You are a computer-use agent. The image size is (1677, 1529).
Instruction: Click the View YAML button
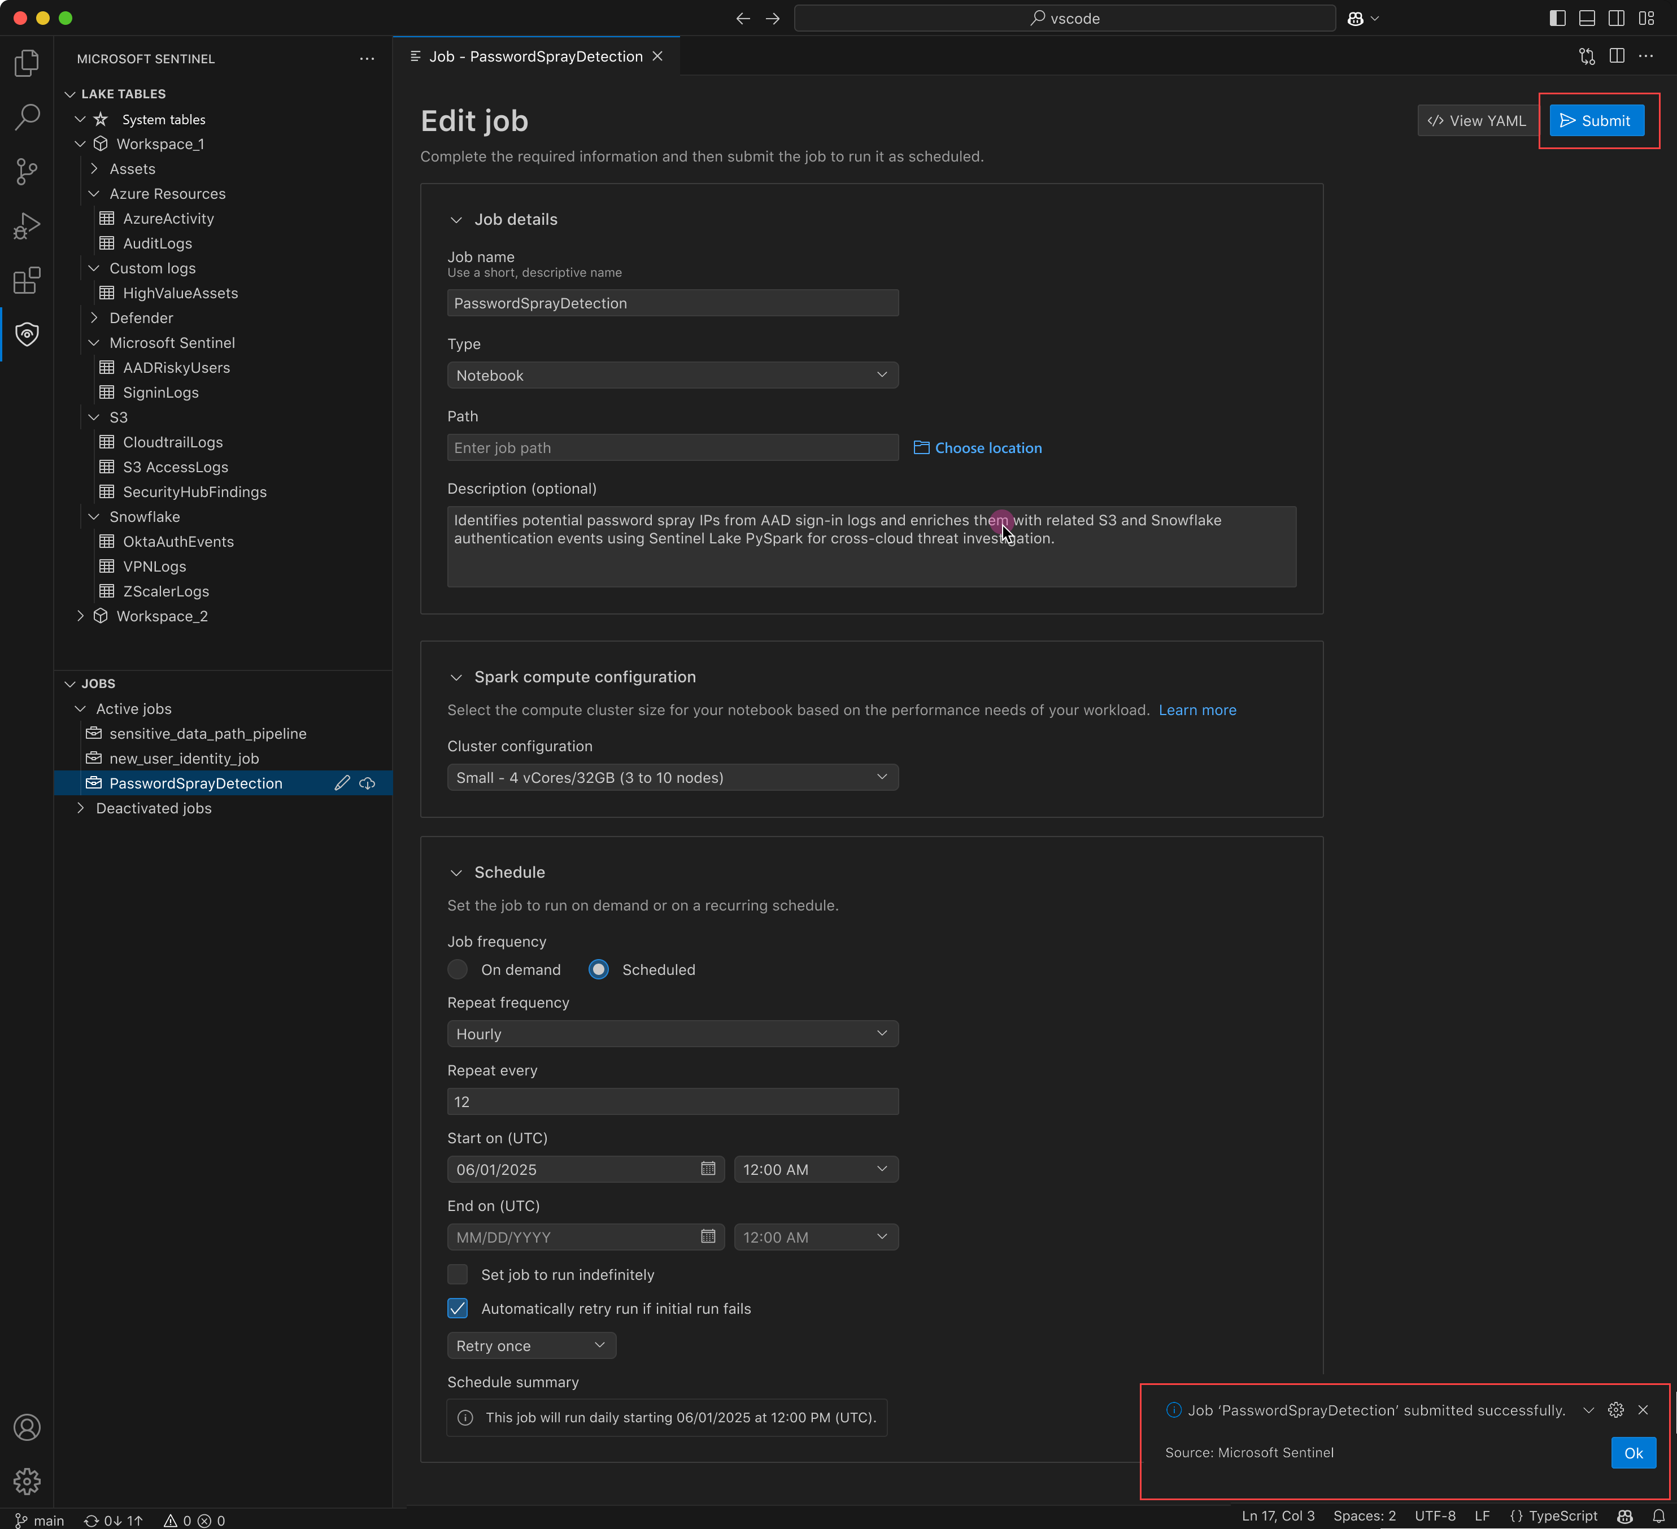pos(1478,121)
